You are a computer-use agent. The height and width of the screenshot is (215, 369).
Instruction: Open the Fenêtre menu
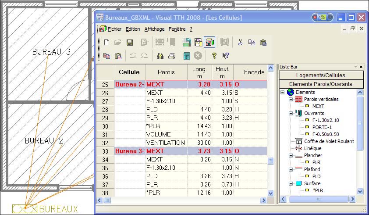(x=177, y=29)
